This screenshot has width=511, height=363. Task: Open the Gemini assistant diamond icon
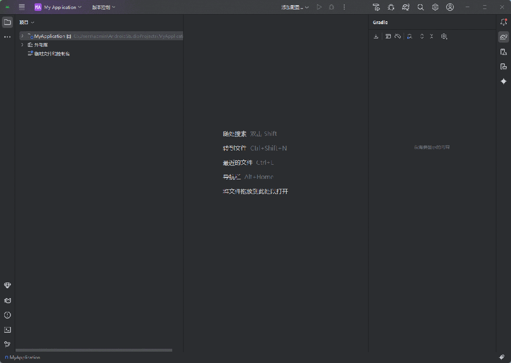[x=503, y=81]
